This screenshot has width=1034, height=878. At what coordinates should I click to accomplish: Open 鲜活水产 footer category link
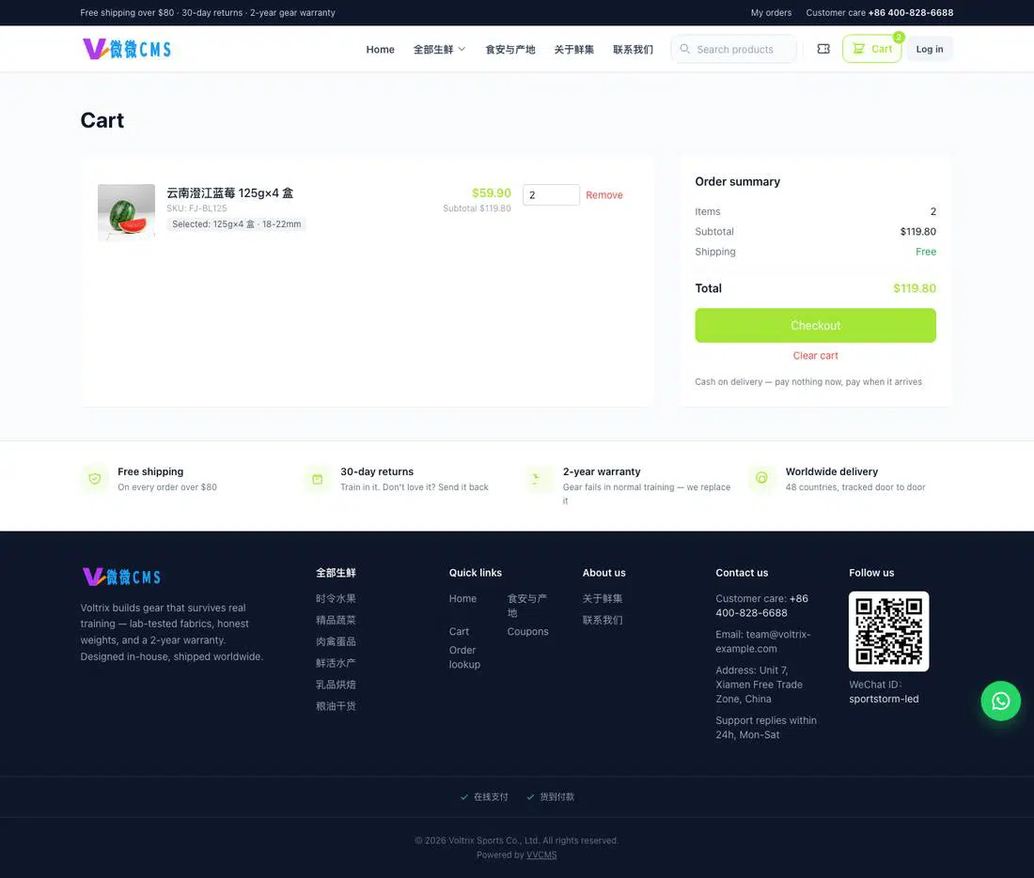click(x=336, y=663)
